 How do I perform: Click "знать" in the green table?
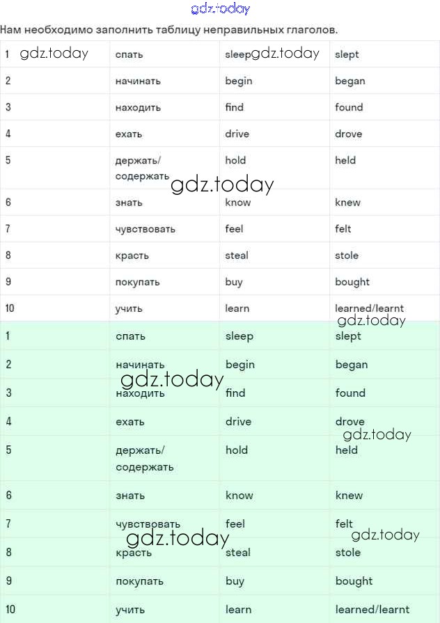click(130, 496)
